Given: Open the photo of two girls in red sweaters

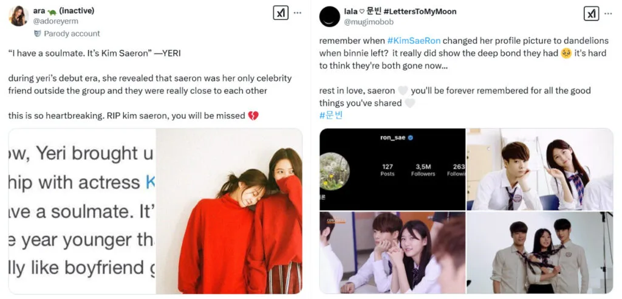Looking at the screenshot, I should 229,211.
